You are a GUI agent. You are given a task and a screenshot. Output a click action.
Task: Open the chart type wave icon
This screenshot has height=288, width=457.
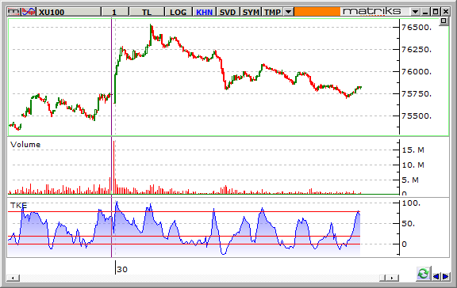[x=29, y=12]
